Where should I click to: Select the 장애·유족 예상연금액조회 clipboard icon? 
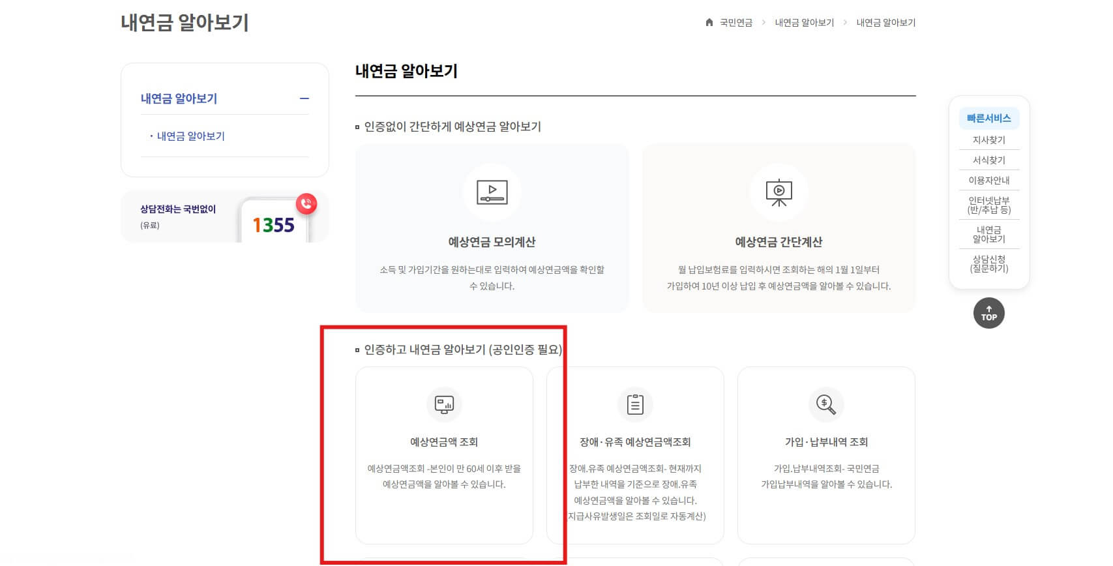tap(635, 404)
